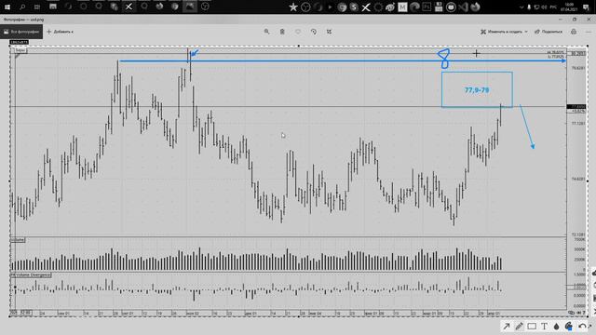The height and width of the screenshot is (335, 596).
Task: Select the text annotation tool
Action: tap(544, 327)
